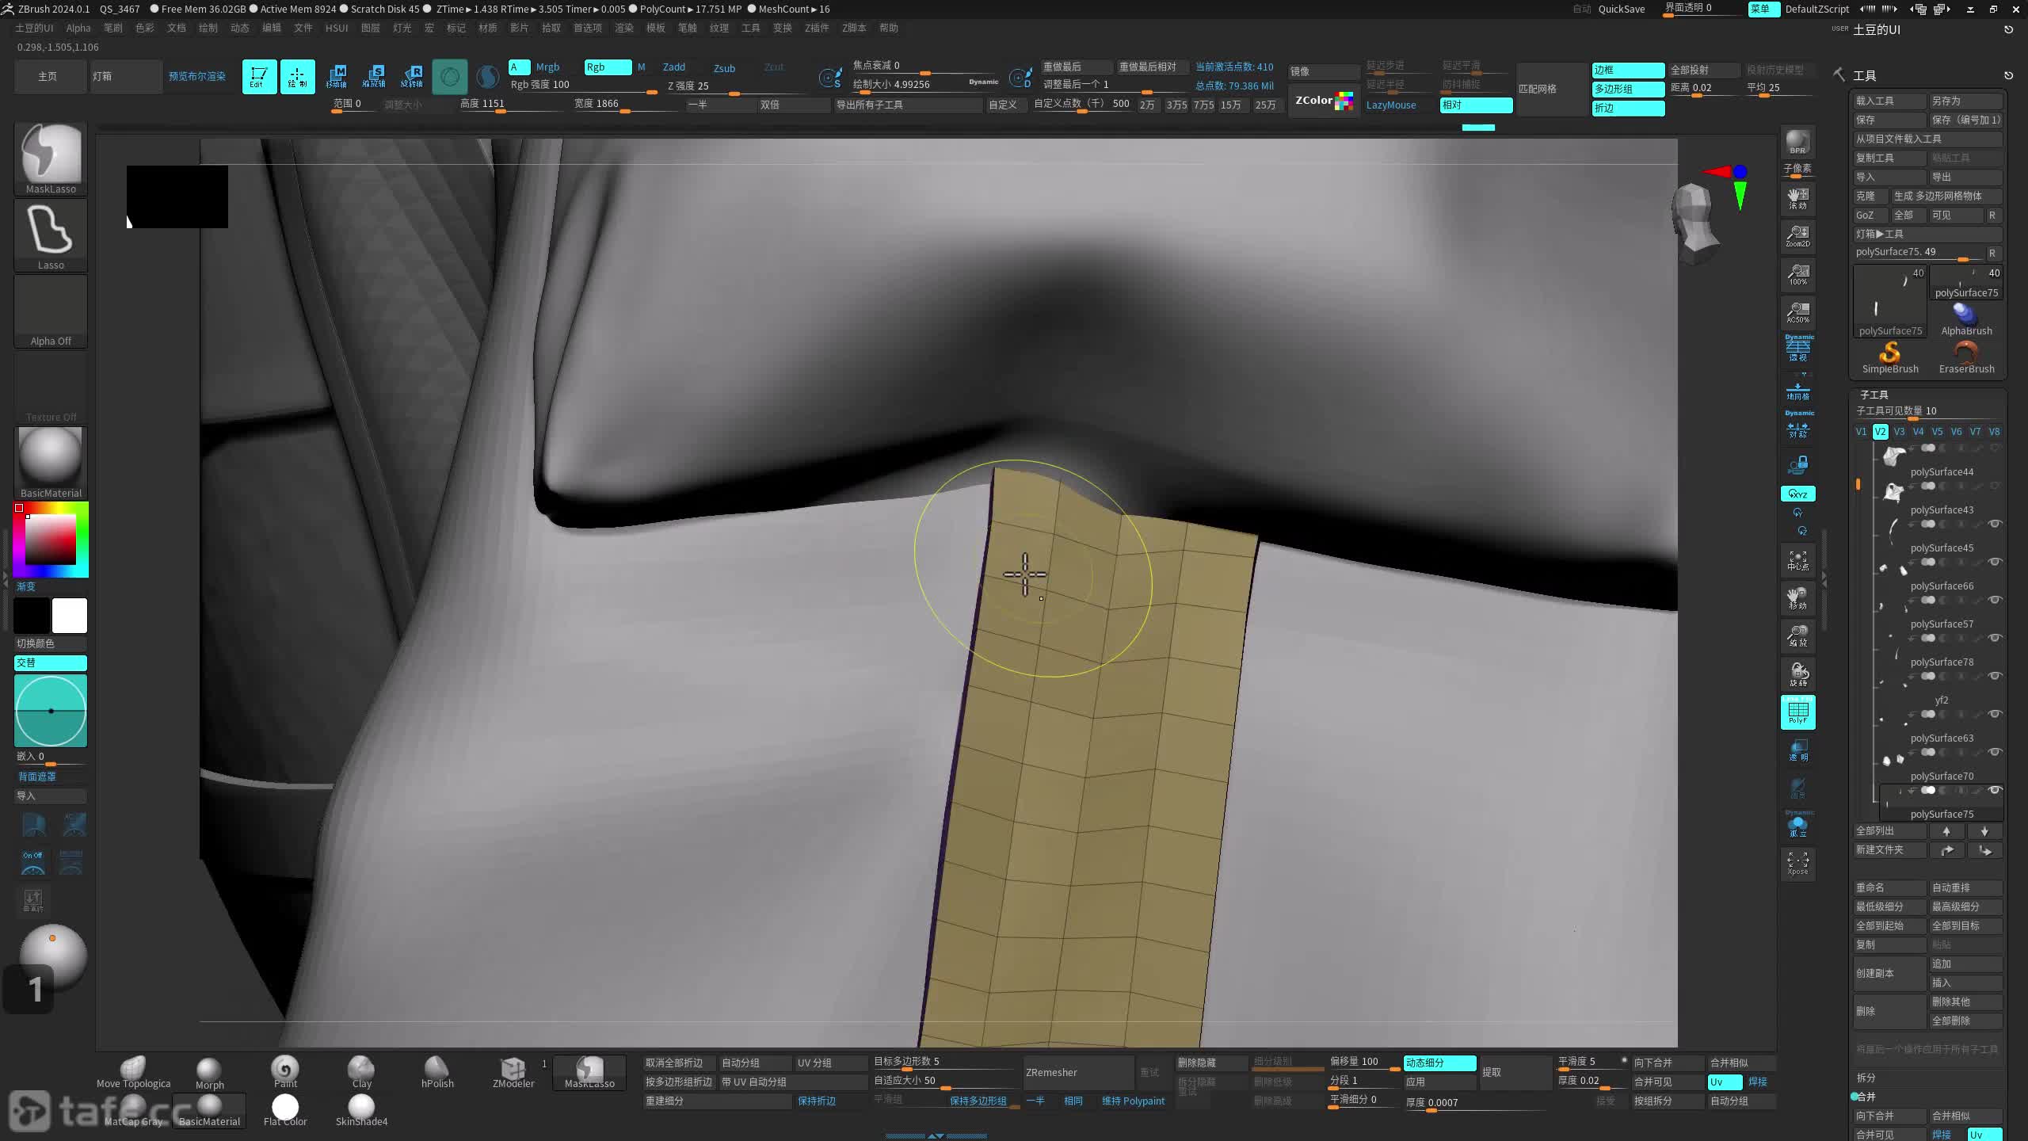The height and width of the screenshot is (1141, 2028).
Task: Toggle LazyMouse option
Action: click(1391, 105)
